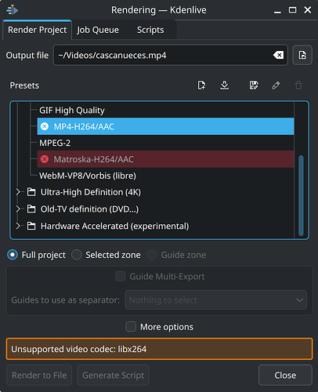Select Full project radio button
This screenshot has height=392, width=318.
tap(13, 255)
